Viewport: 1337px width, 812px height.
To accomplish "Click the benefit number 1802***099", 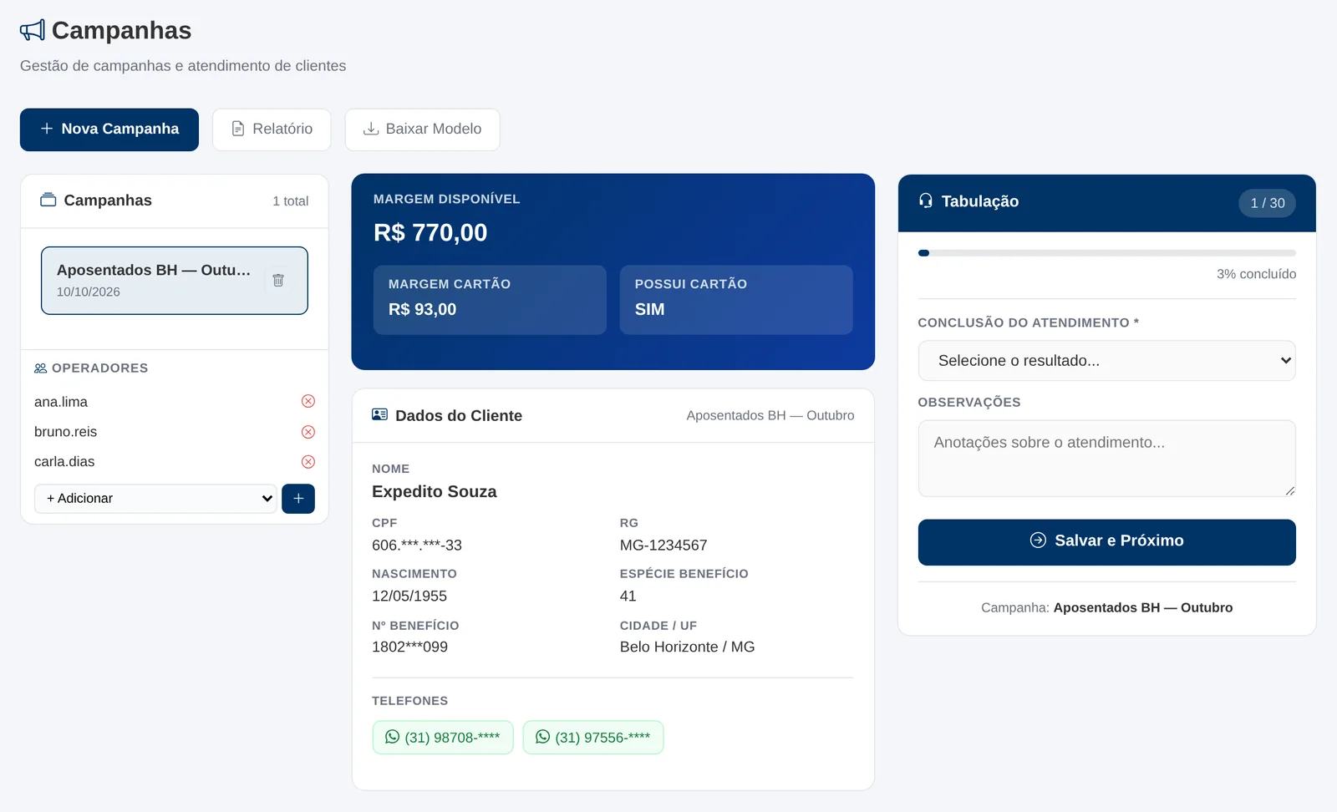I will [409, 647].
